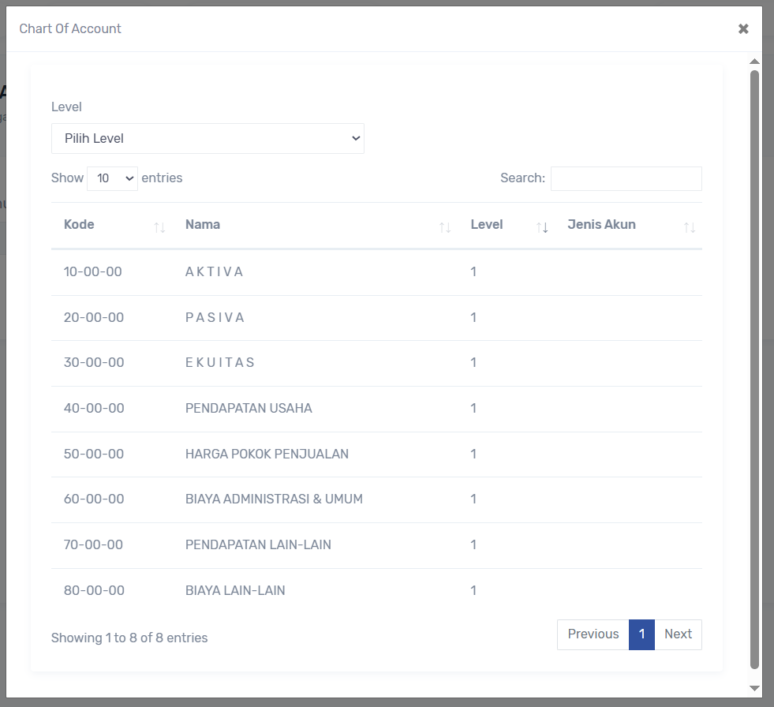Click into the Search input field
The image size is (774, 707).
point(626,178)
